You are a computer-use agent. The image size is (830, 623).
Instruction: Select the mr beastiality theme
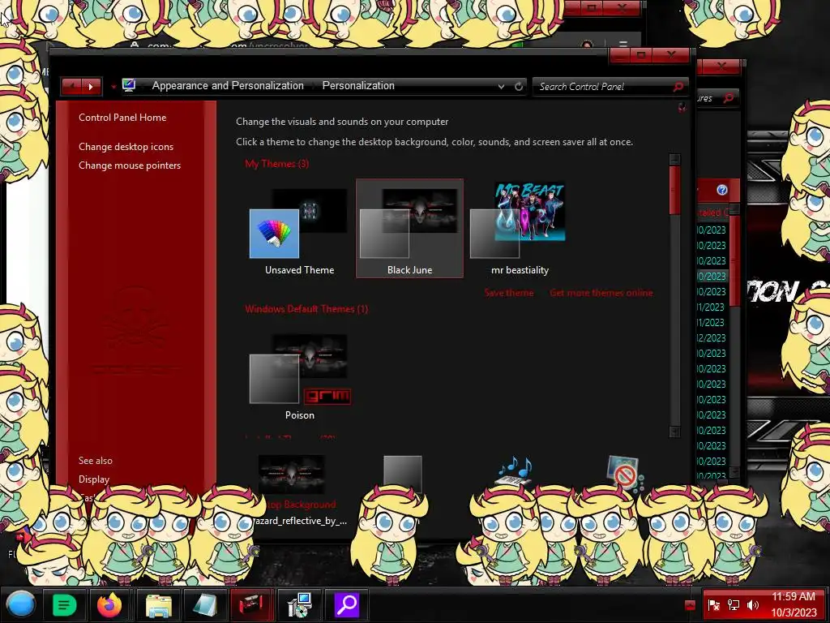click(520, 228)
